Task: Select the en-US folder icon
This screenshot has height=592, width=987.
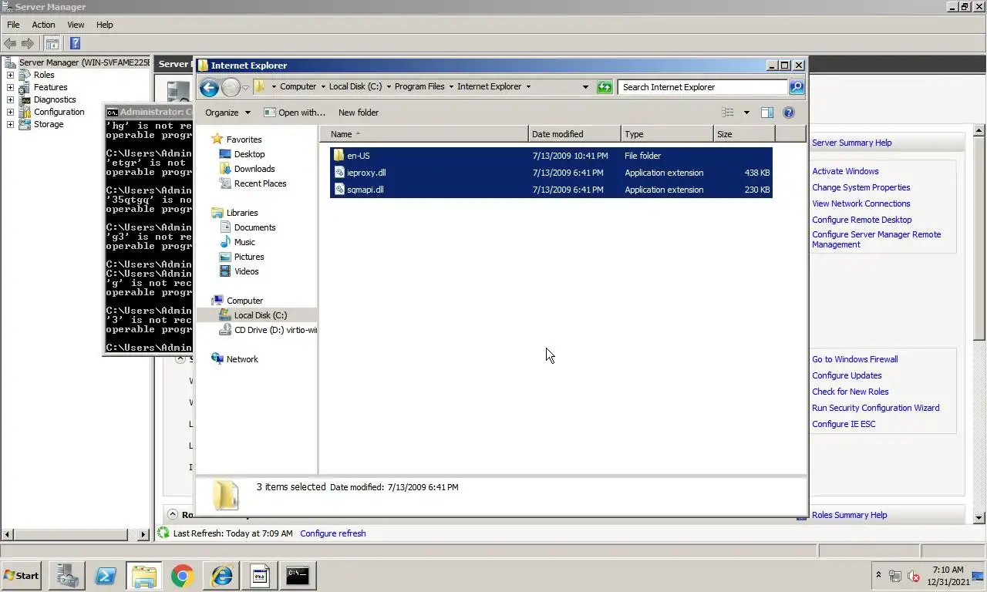Action: coord(339,156)
